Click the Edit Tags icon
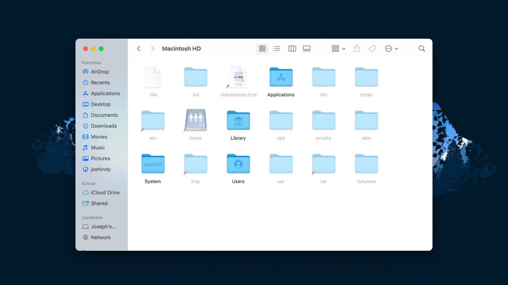 (x=372, y=49)
